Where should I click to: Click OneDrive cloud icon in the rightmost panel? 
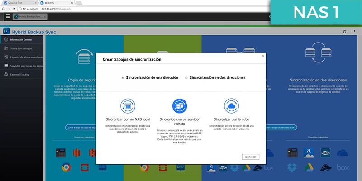tap(343, 153)
